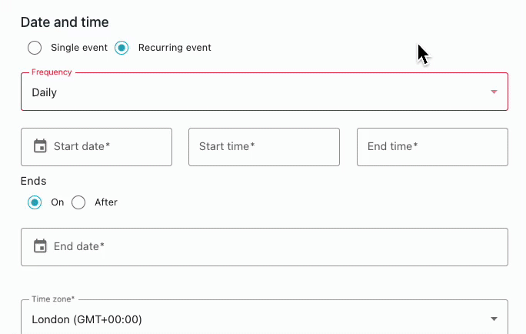Select the Single event radio button
Viewport: 526px width, 334px height.
pyautogui.click(x=35, y=48)
